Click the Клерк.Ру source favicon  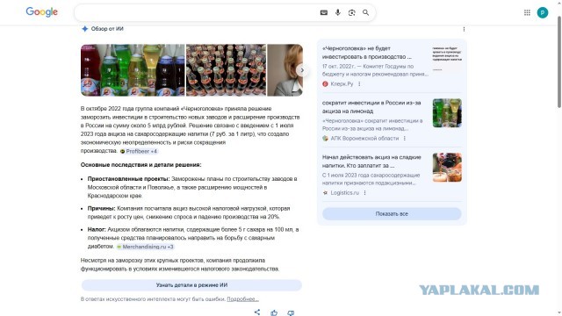[x=325, y=84]
